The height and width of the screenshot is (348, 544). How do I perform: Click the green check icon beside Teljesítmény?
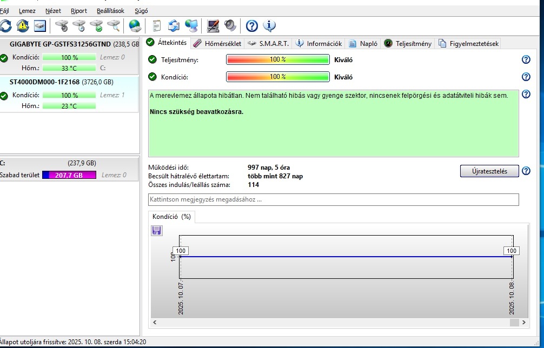[152, 59]
